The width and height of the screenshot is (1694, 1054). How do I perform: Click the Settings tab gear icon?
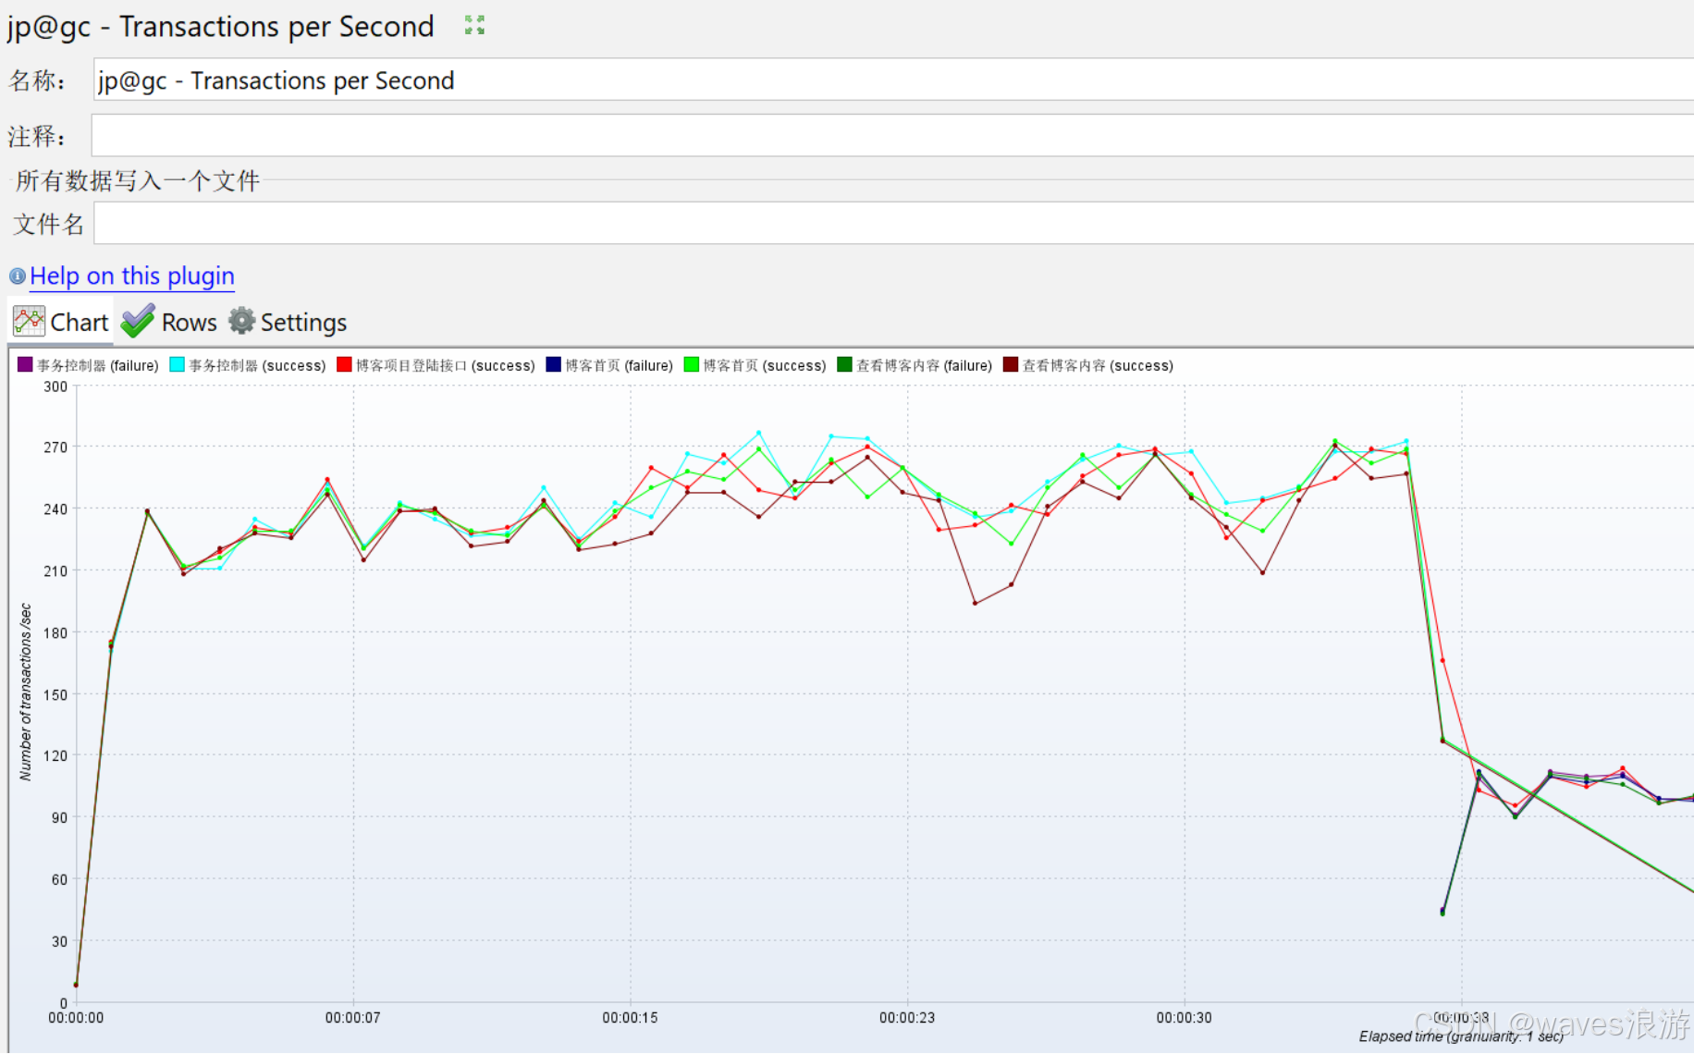point(241,321)
